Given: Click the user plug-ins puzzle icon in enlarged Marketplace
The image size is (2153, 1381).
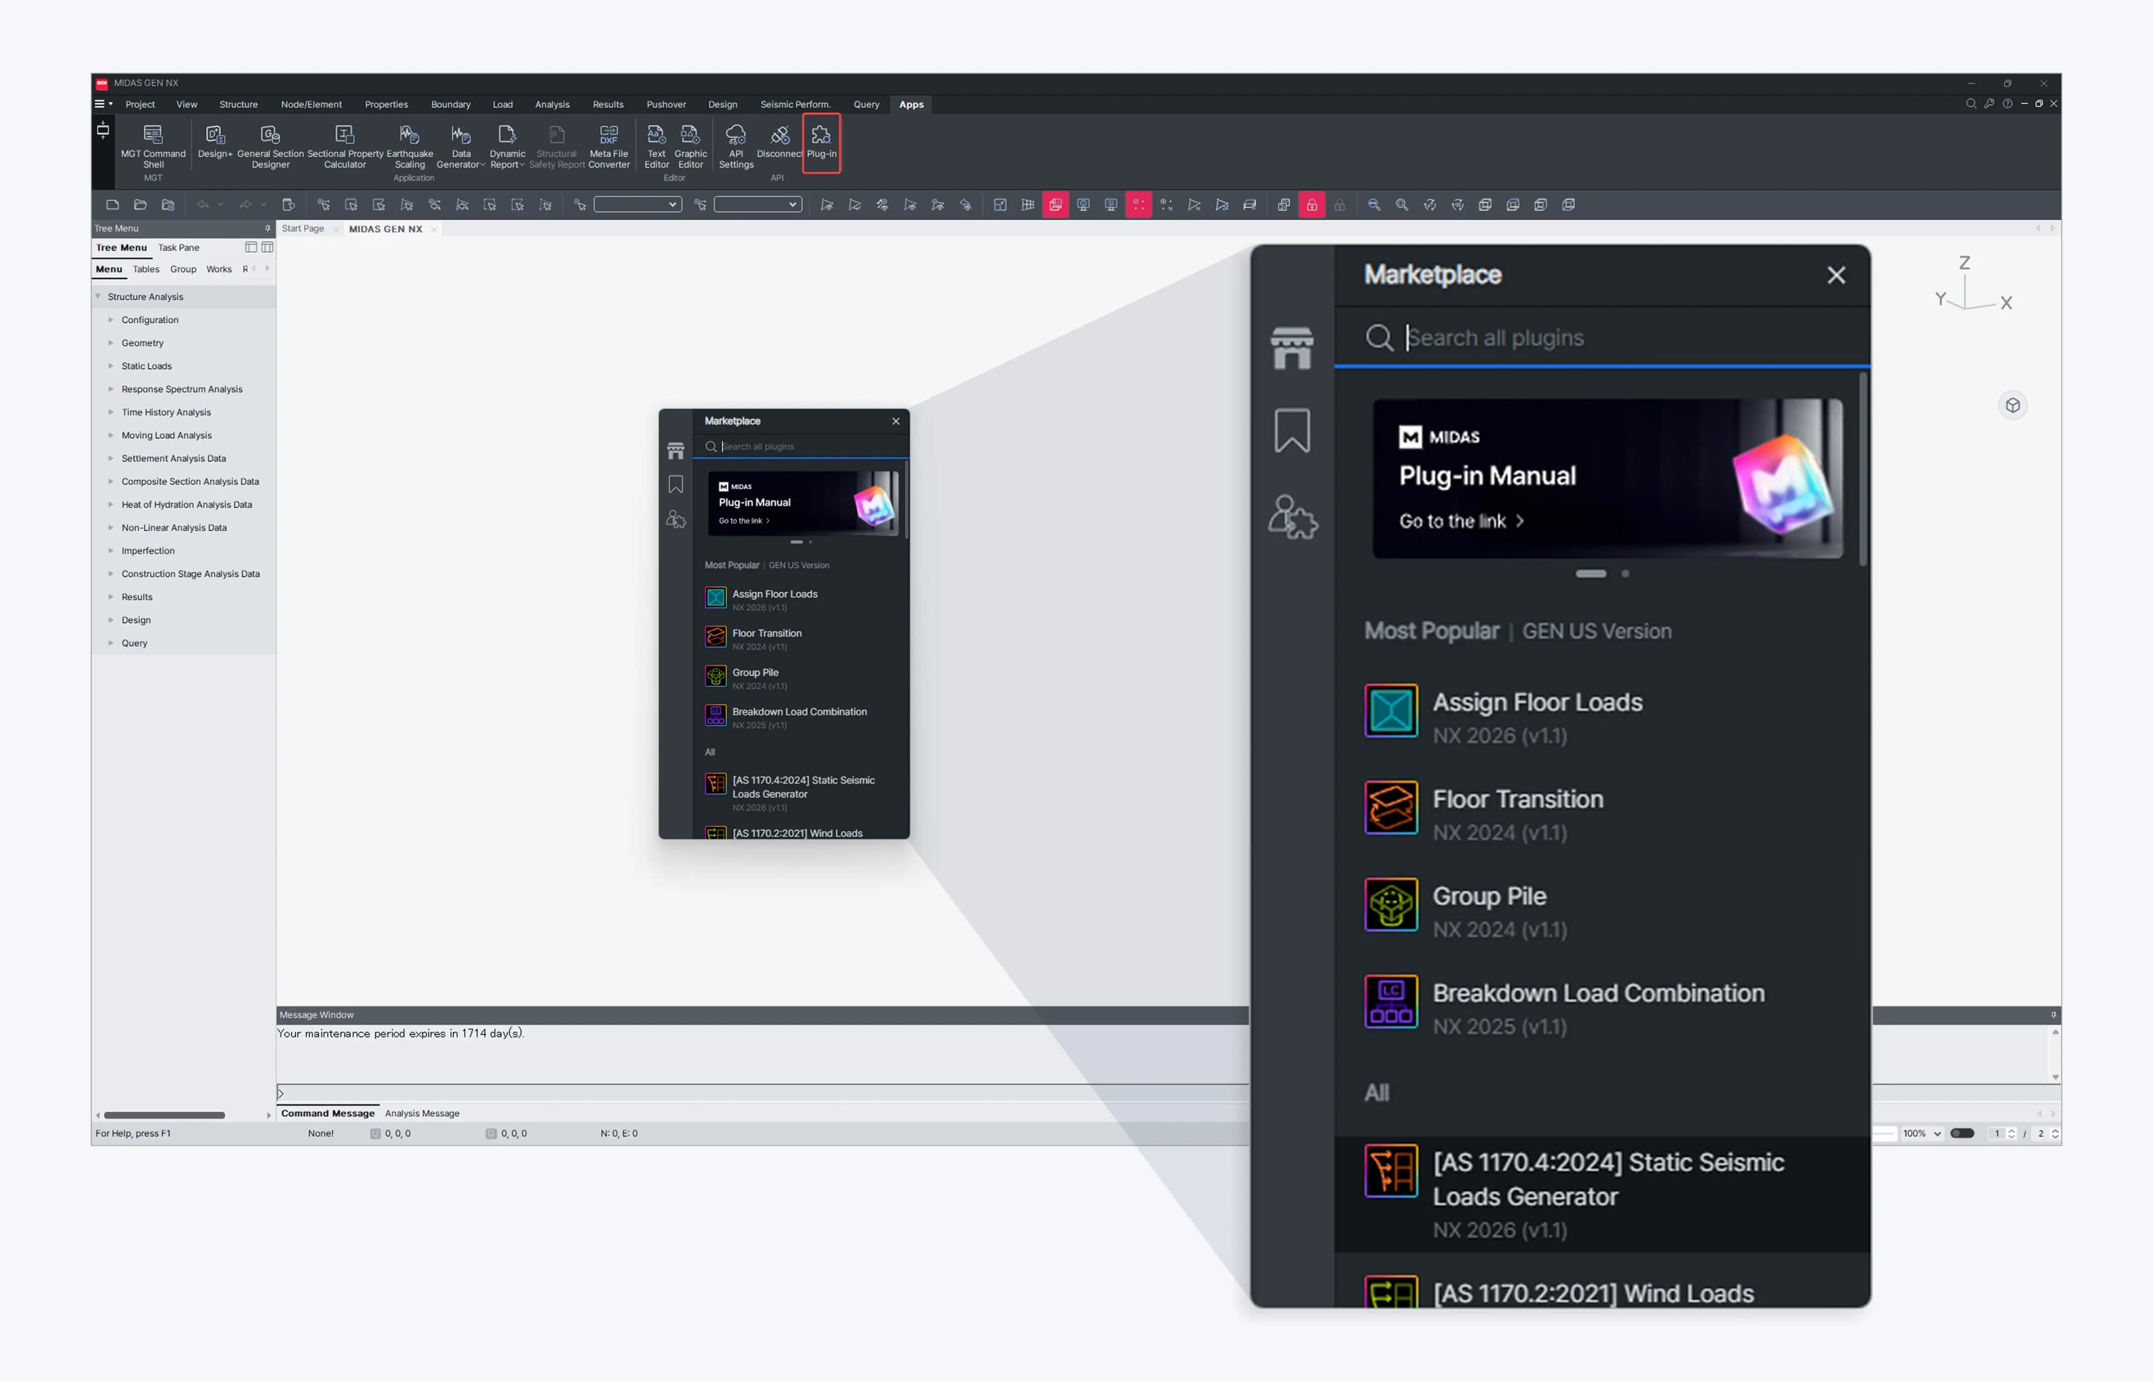Looking at the screenshot, I should point(1293,517).
